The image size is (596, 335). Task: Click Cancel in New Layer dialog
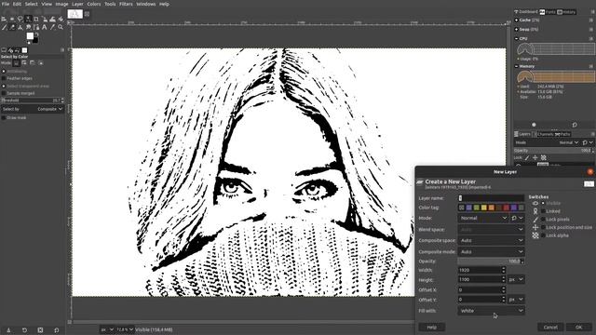pos(550,327)
